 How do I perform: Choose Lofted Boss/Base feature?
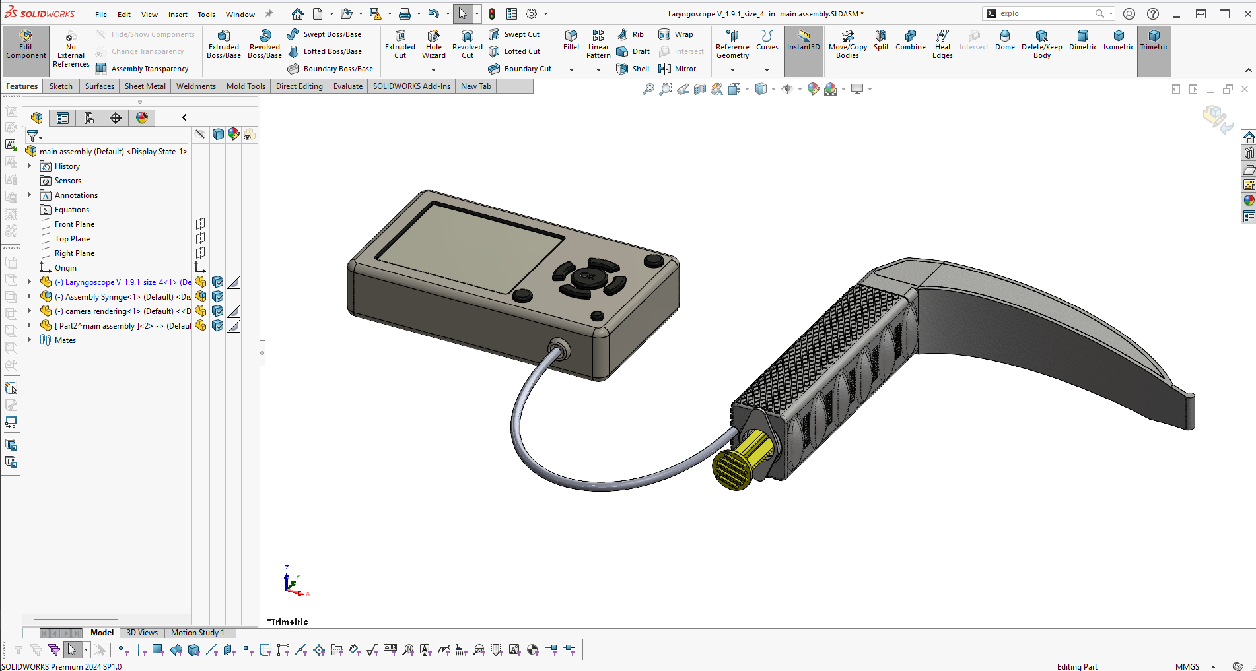click(324, 51)
